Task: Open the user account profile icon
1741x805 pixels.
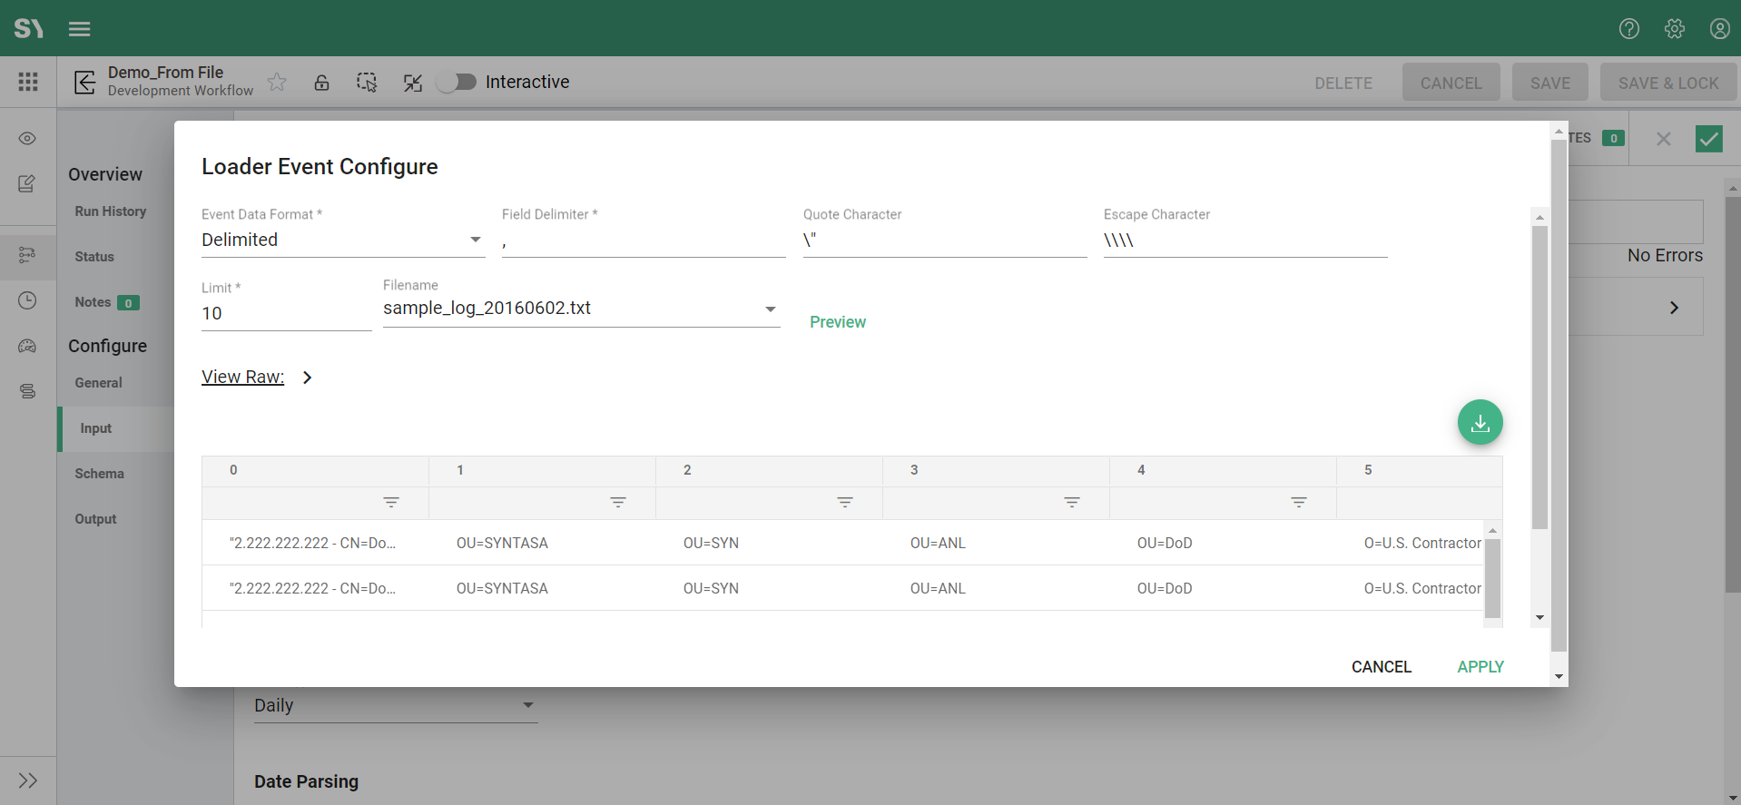Action: coord(1719,29)
